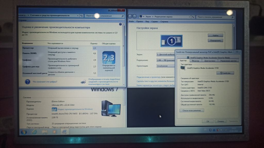Click the adapter "Свойства" button
This screenshot has width=264, height=148.
click(225, 73)
